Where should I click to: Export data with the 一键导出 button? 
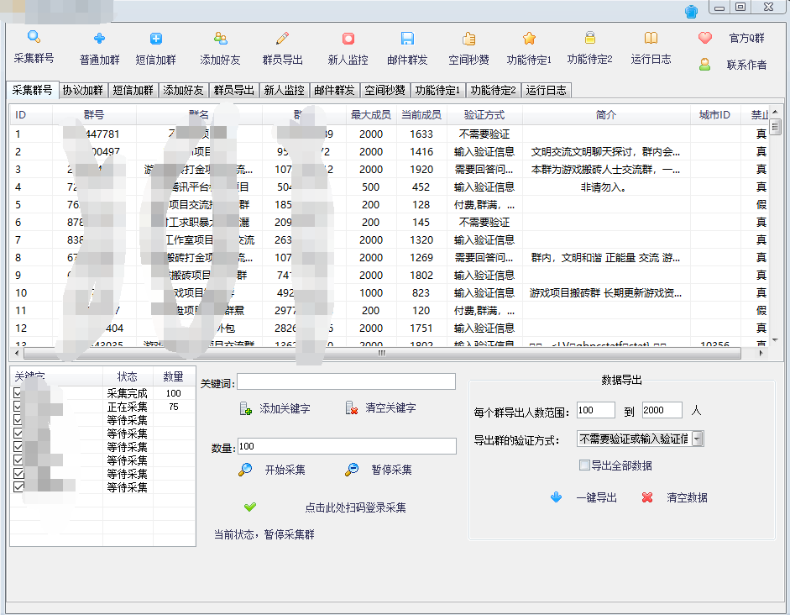(583, 497)
